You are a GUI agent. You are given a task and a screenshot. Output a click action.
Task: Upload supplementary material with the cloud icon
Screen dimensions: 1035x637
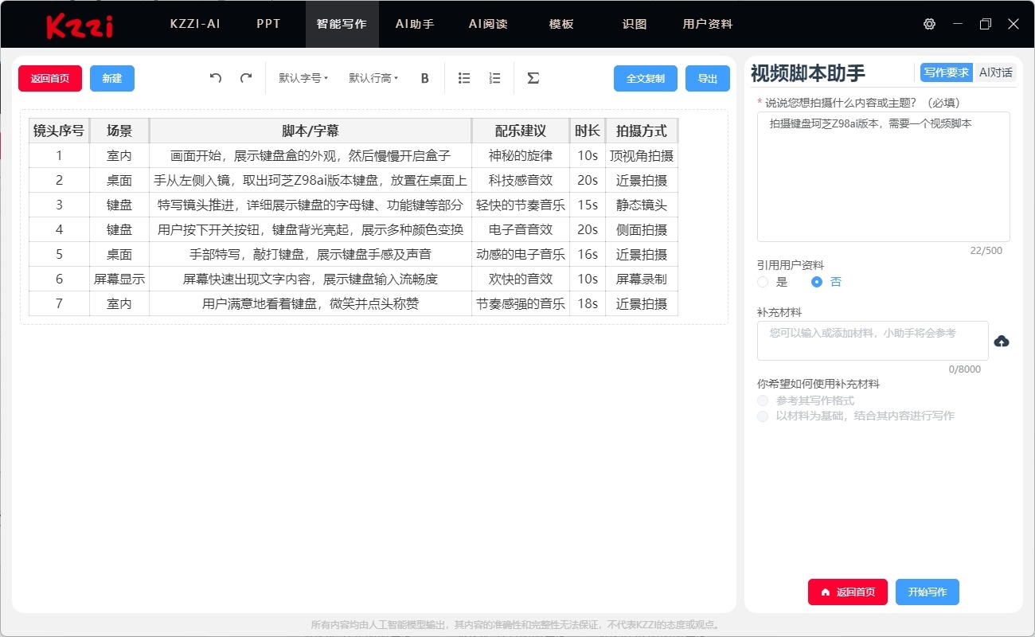(1002, 342)
